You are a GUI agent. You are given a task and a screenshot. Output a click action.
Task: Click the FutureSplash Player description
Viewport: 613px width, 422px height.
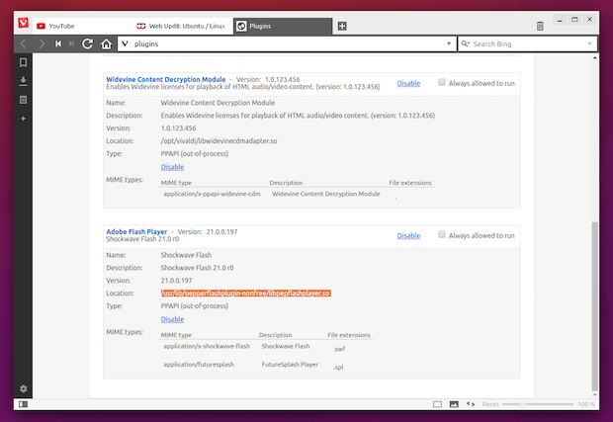click(x=290, y=365)
